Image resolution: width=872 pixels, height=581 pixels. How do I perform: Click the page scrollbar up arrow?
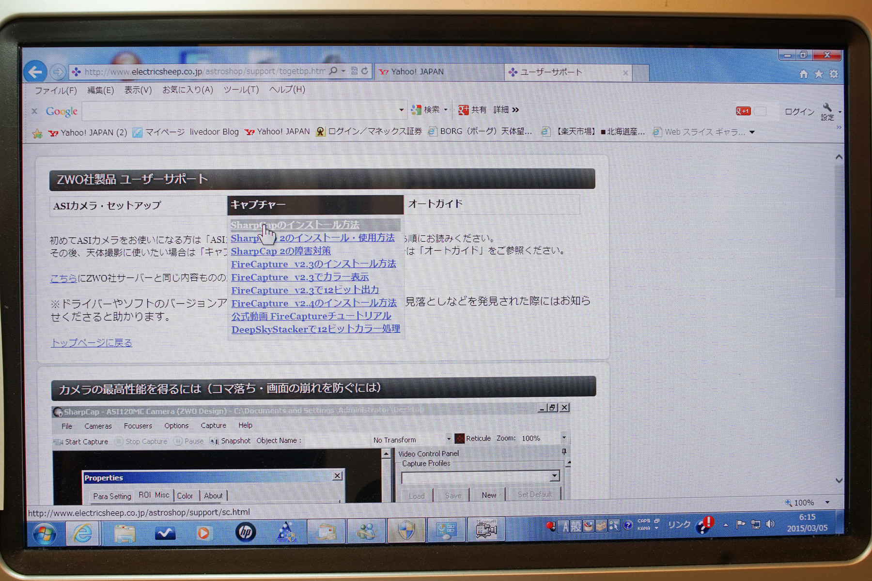(x=839, y=157)
